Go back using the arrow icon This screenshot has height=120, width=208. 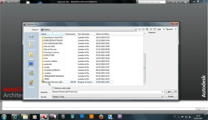[x=139, y=29]
